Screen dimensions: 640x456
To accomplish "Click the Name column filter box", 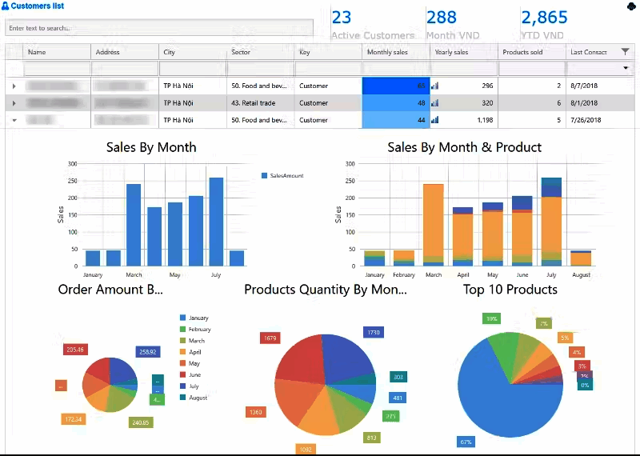I will 57,68.
